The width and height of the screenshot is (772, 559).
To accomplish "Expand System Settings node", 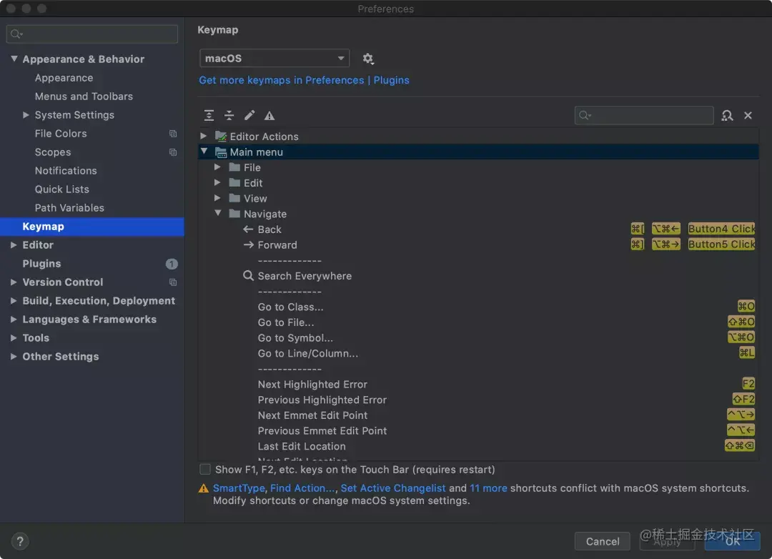I will (26, 115).
